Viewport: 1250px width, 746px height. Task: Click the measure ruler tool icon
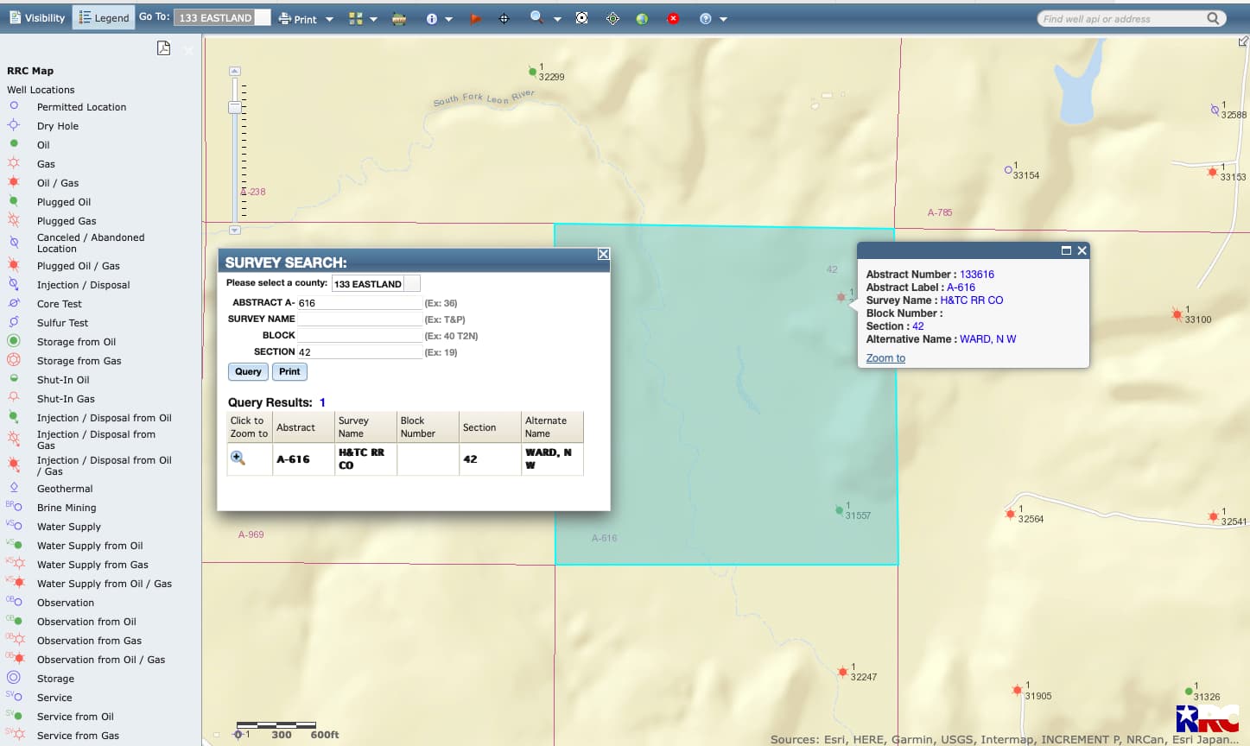399,18
